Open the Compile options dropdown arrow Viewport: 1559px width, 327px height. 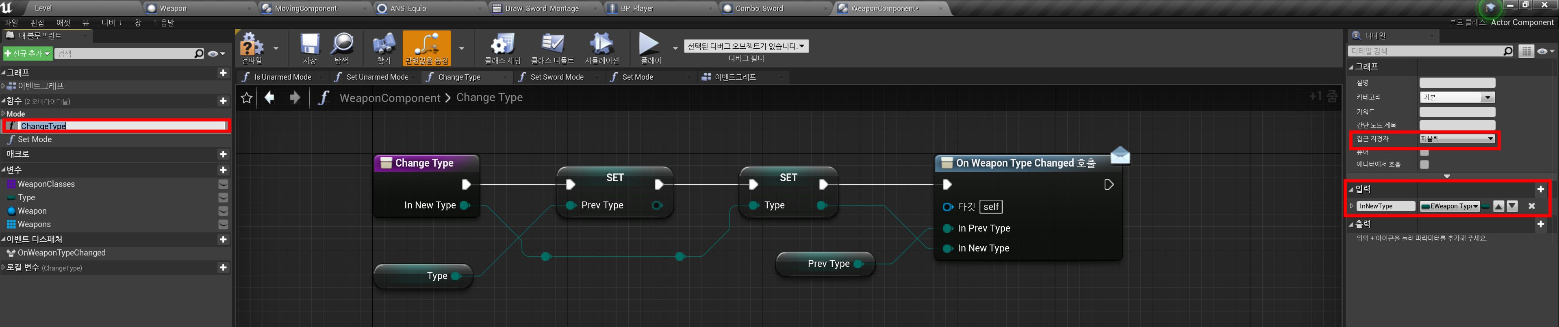(x=276, y=48)
